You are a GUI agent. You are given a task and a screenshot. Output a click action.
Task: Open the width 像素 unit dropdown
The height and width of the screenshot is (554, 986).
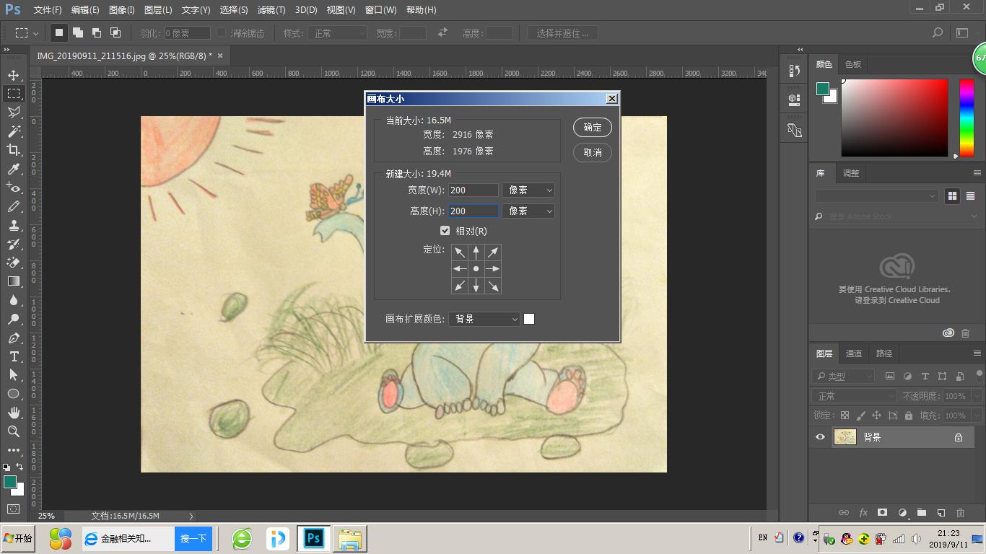click(x=528, y=190)
